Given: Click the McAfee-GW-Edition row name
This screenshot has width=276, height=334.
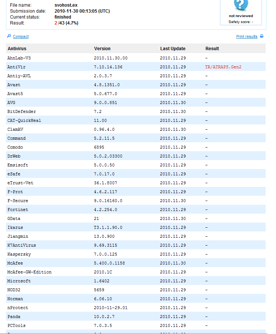Looking at the screenshot, I should coord(29,272).
